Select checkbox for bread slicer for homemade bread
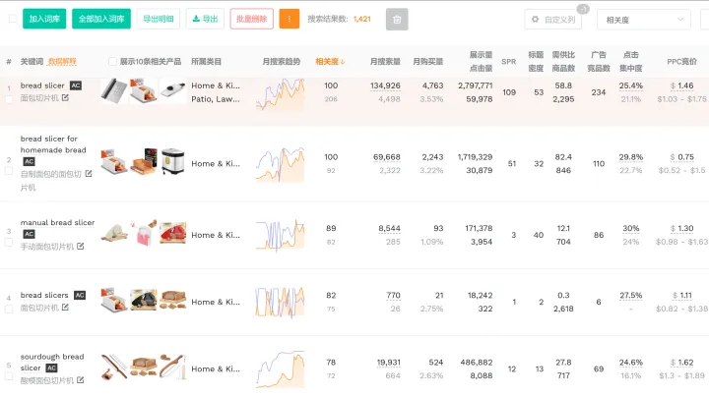The width and height of the screenshot is (709, 396). [x=9, y=171]
